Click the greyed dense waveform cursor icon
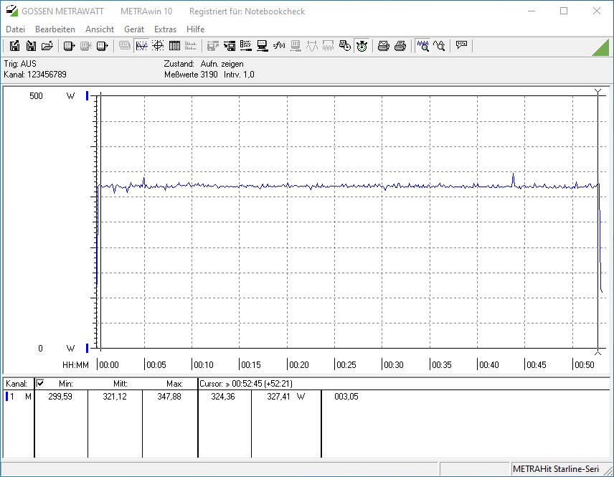The image size is (614, 477). coord(328,46)
